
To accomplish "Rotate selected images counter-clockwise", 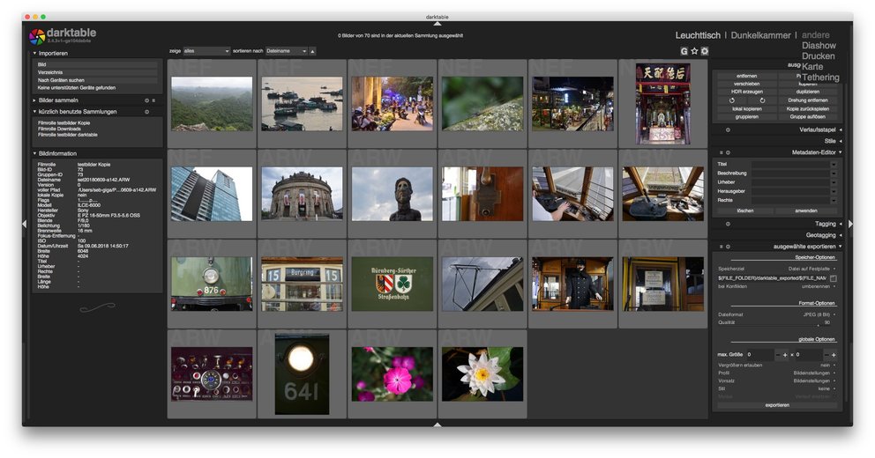I will tap(731, 100).
